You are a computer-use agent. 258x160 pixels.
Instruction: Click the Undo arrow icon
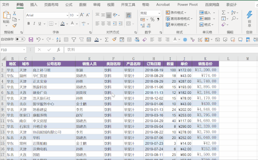point(38,39)
